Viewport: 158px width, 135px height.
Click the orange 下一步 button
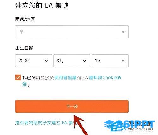(72, 106)
